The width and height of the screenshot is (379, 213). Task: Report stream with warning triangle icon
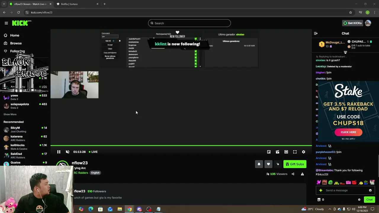pyautogui.click(x=302, y=174)
